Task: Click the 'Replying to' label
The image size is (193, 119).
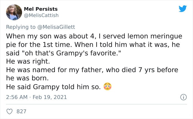Action: [x=21, y=27]
